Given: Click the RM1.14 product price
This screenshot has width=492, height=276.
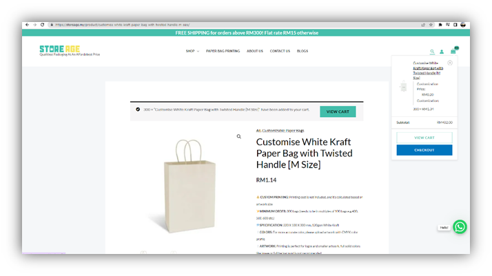Looking at the screenshot, I should [266, 180].
